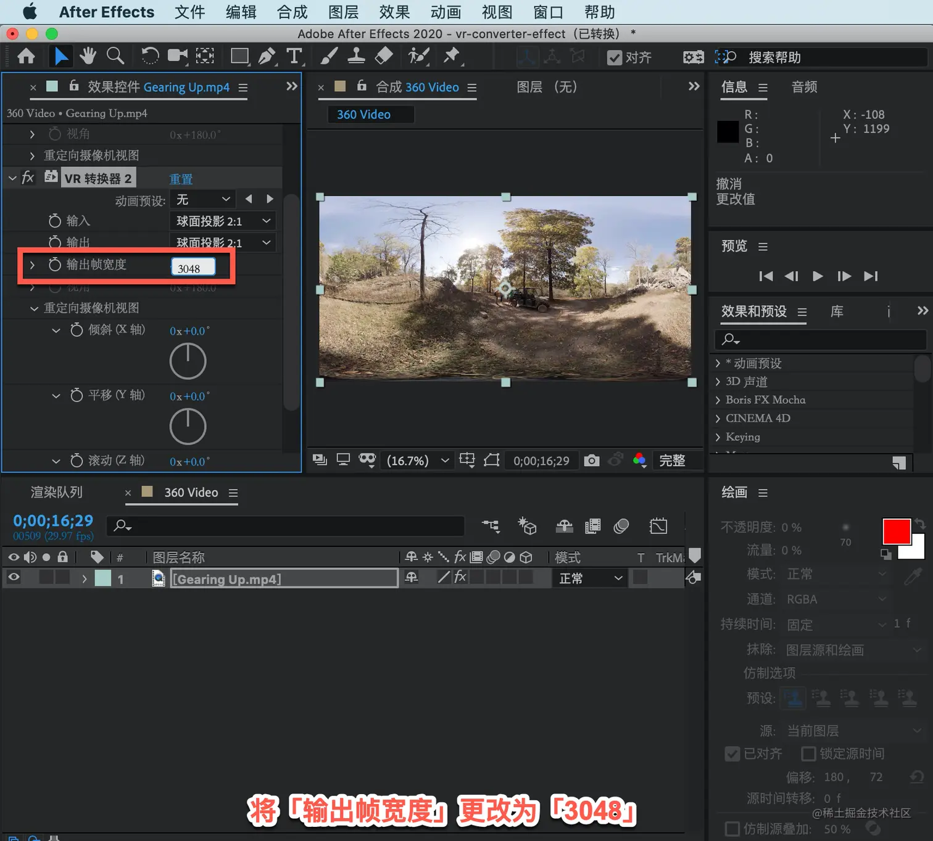The height and width of the screenshot is (841, 933).
Task: Hide the Gearing Up.mp4 layer with eye toggle
Action: click(14, 578)
